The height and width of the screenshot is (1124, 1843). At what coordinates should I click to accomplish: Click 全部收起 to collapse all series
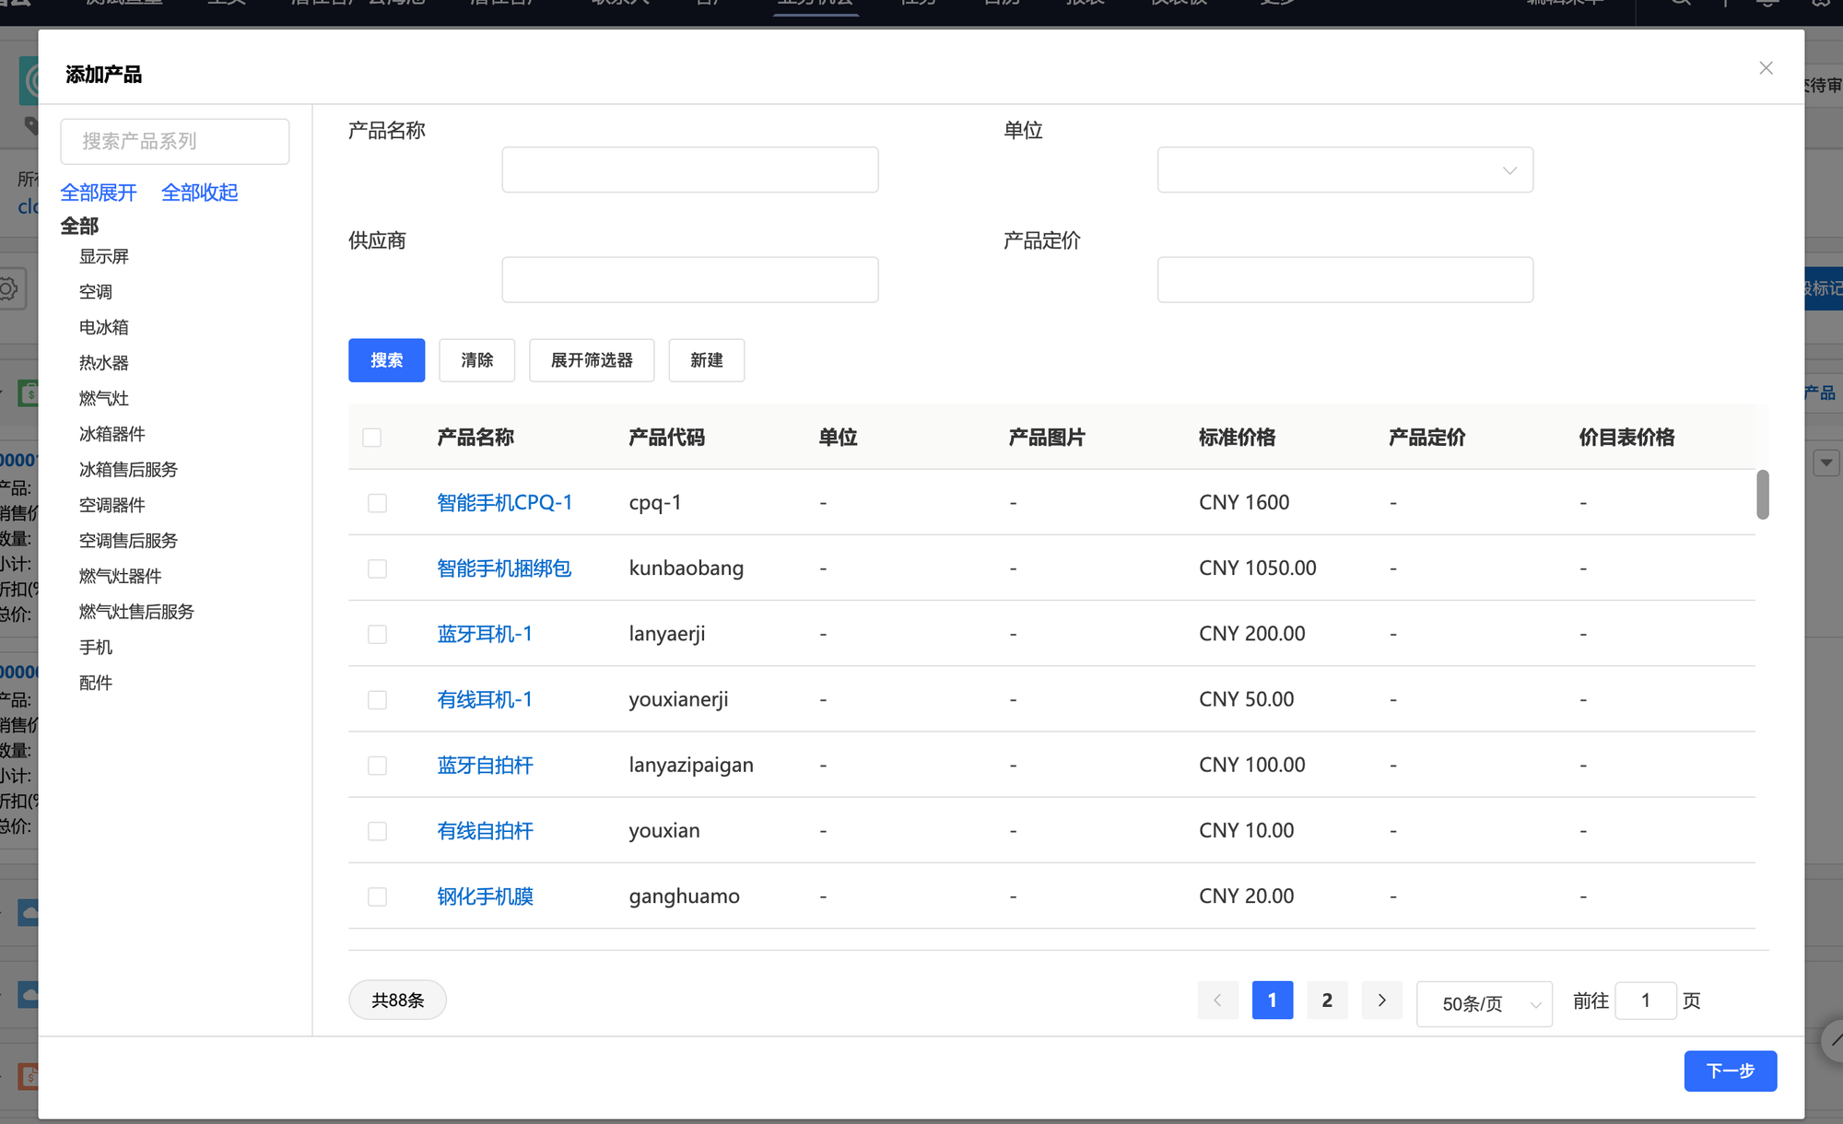point(200,193)
